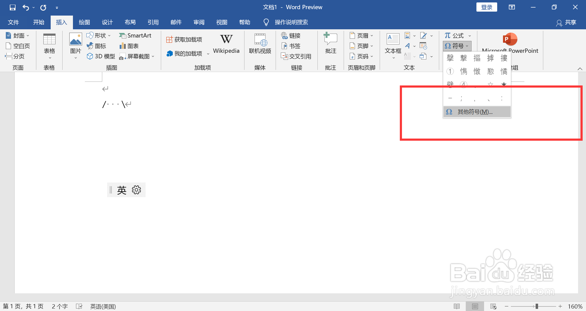Insert a bookmark with 书签
This screenshot has height=311, width=586.
click(291, 46)
